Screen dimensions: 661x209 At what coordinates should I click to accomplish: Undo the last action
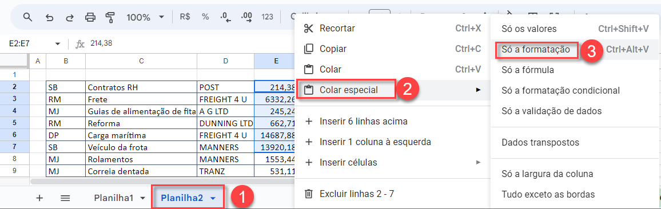(x=49, y=17)
